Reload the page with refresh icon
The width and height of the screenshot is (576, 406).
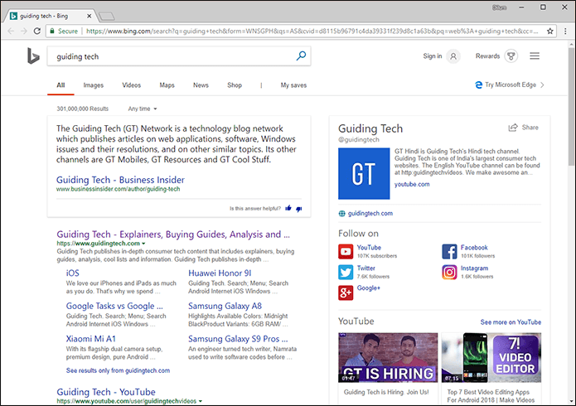pyautogui.click(x=37, y=31)
